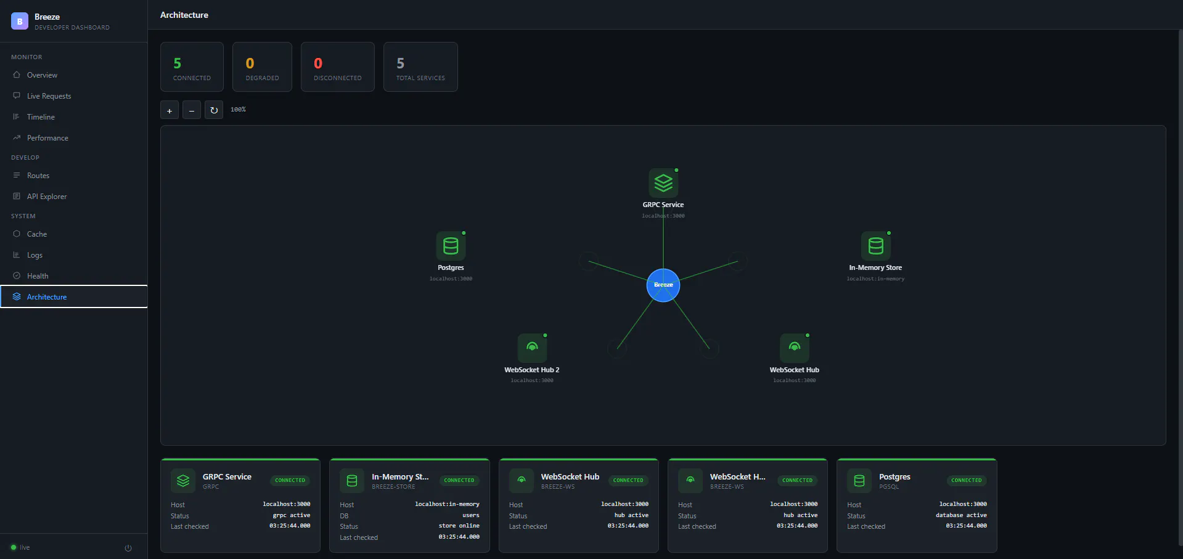Open Live Requests monitor
1183x559 pixels.
click(x=74, y=96)
